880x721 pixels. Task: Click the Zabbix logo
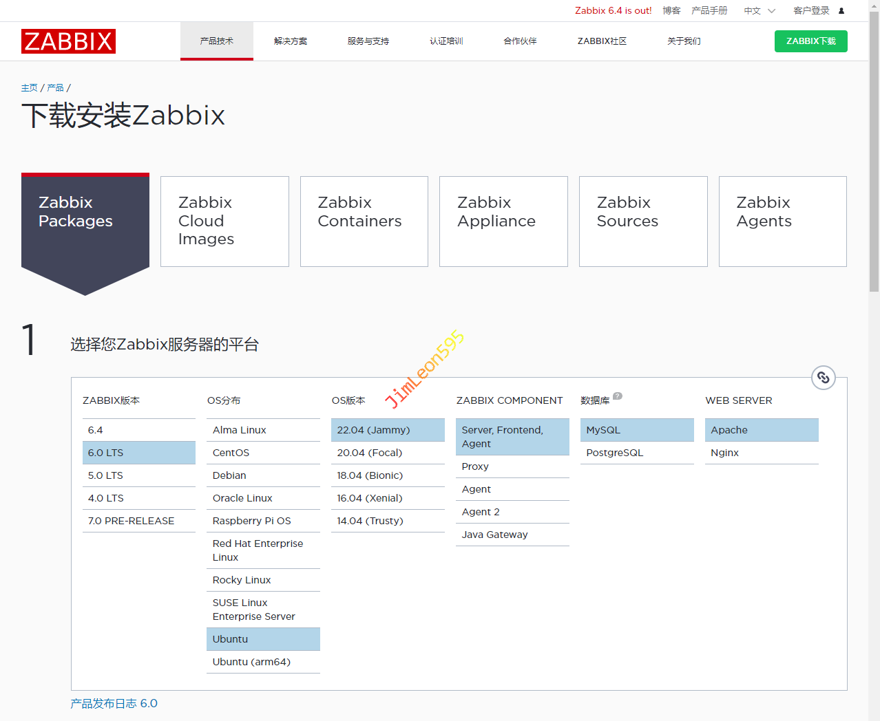68,41
